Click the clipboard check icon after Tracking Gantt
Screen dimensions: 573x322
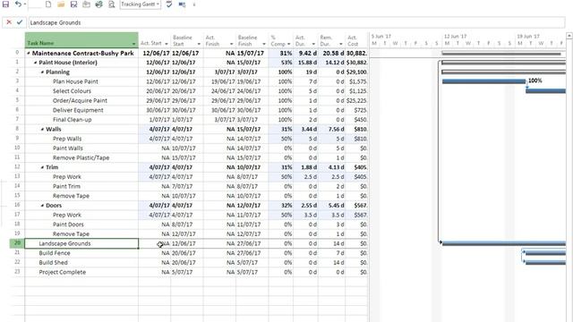(x=169, y=4)
